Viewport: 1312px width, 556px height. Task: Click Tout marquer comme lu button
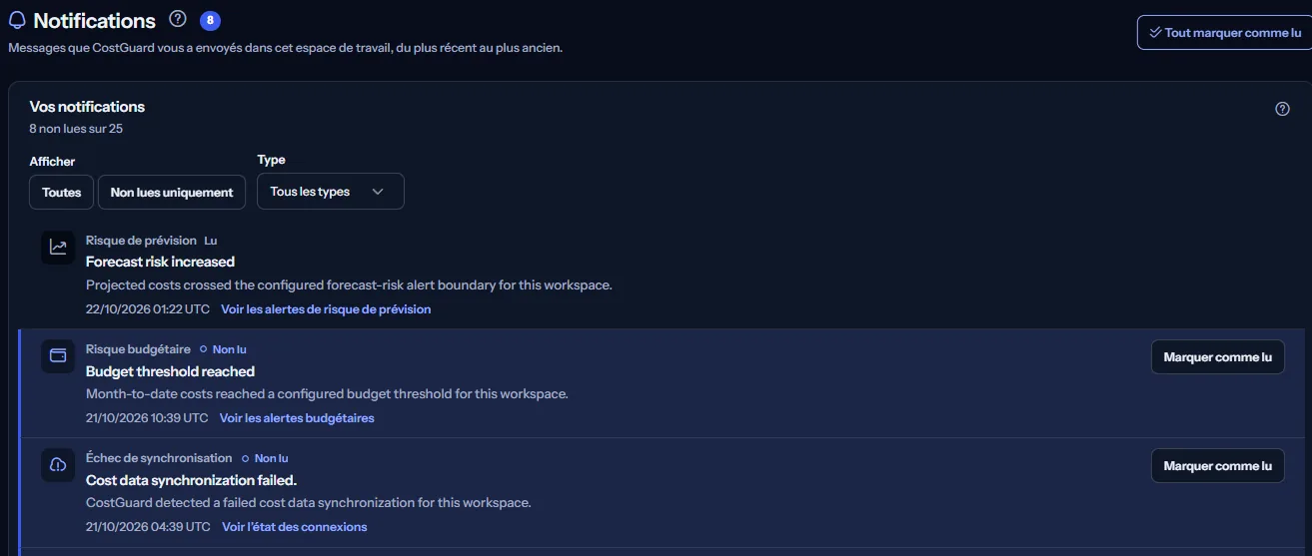1225,33
